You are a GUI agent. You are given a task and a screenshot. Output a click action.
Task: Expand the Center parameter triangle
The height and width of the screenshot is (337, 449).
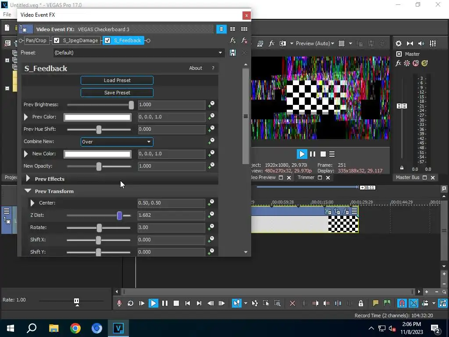(x=32, y=203)
